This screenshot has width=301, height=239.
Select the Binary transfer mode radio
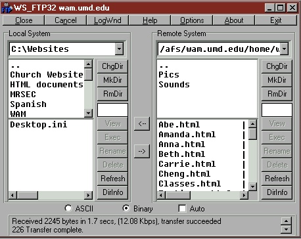pyautogui.click(x=126, y=208)
